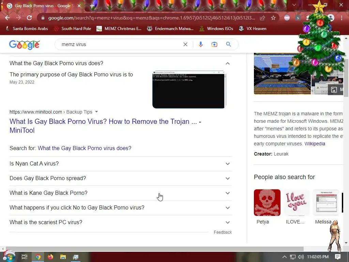Open the Santa Bombs Arabs bookmark
349x262 pixels.
[x=27, y=29]
